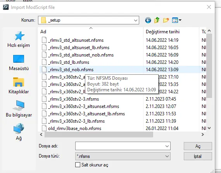This screenshot has height=173, width=221.
Task: Select Bu bilgisayar in sidebar
Action: (x=19, y=109)
